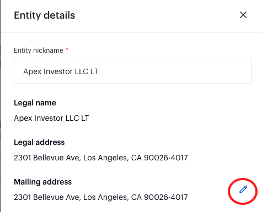Place cursor after 'LT' in the nickname field
262x212 pixels.
(99, 71)
